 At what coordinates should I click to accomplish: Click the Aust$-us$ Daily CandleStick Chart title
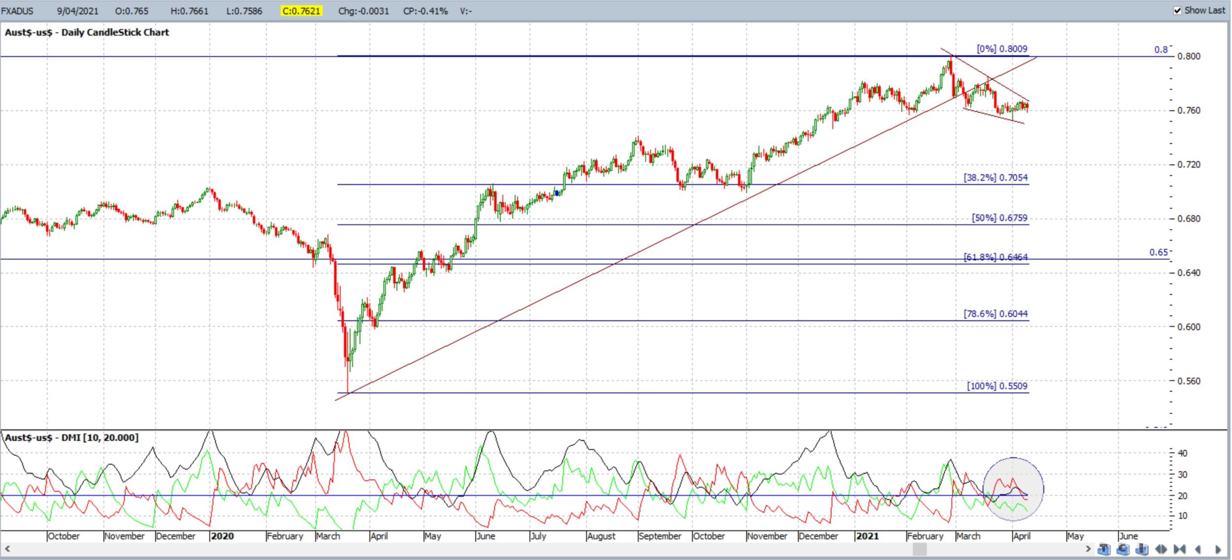click(87, 33)
